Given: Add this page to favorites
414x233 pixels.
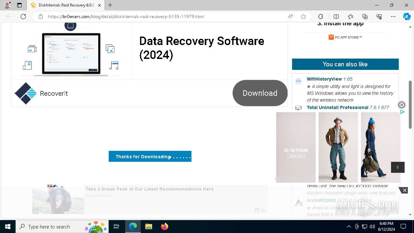Looking at the screenshot, I should [x=303, y=17].
